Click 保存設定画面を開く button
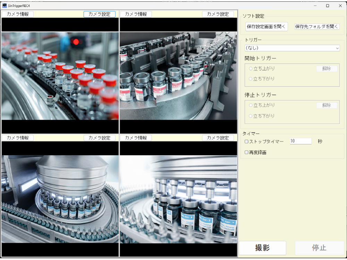Screen dimensions: 347x260 tap(266, 27)
